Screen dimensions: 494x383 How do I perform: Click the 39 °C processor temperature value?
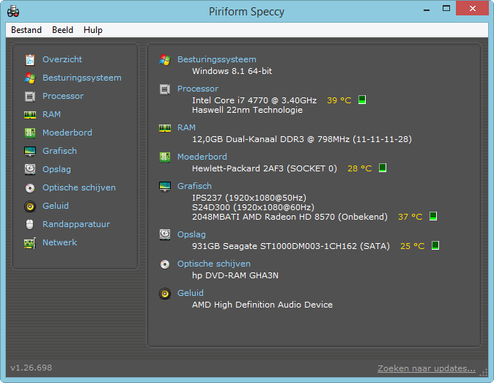coord(339,100)
